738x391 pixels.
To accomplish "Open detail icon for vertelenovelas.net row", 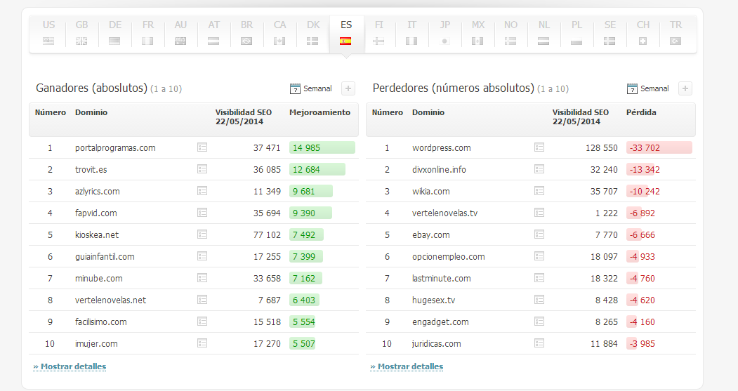I will click(202, 300).
